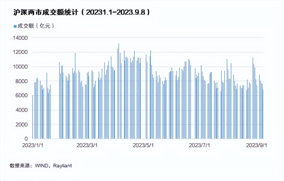Click the tallest bar above 13000
This screenshot has height=181, width=284.
click(119, 91)
